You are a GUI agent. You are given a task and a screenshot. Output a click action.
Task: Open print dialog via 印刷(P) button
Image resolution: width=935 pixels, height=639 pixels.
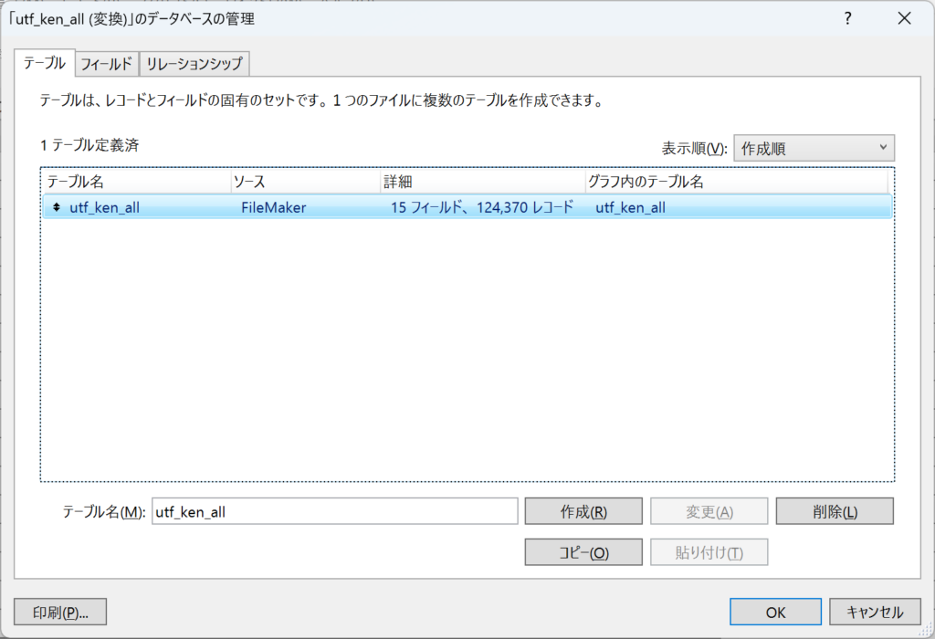pos(61,612)
